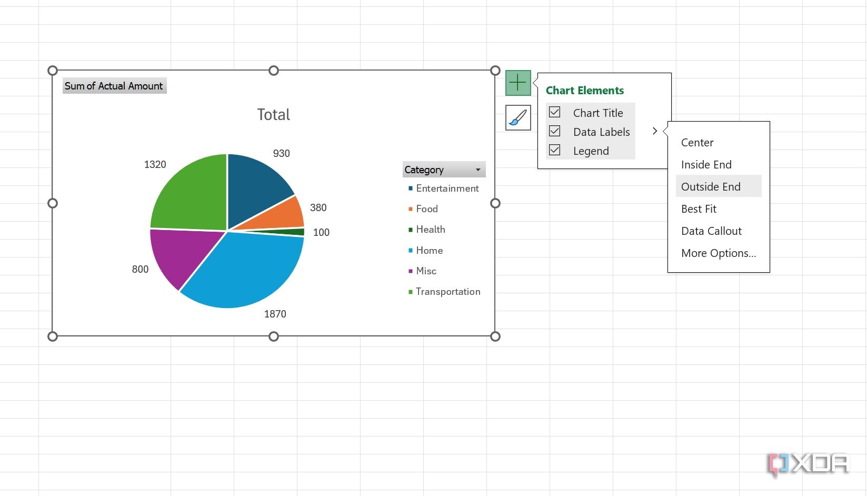The width and height of the screenshot is (867, 496).
Task: Select Center data label position
Action: point(697,142)
